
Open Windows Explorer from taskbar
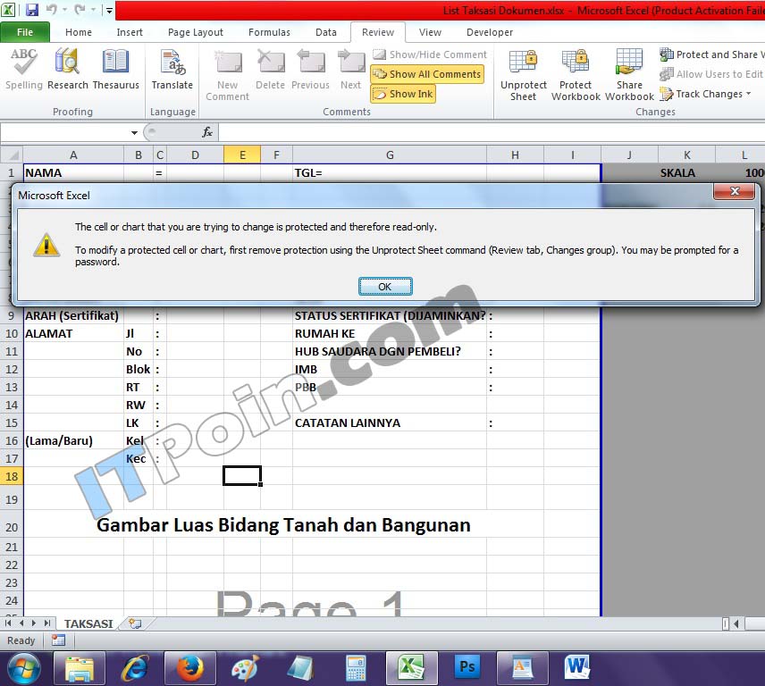[79, 668]
